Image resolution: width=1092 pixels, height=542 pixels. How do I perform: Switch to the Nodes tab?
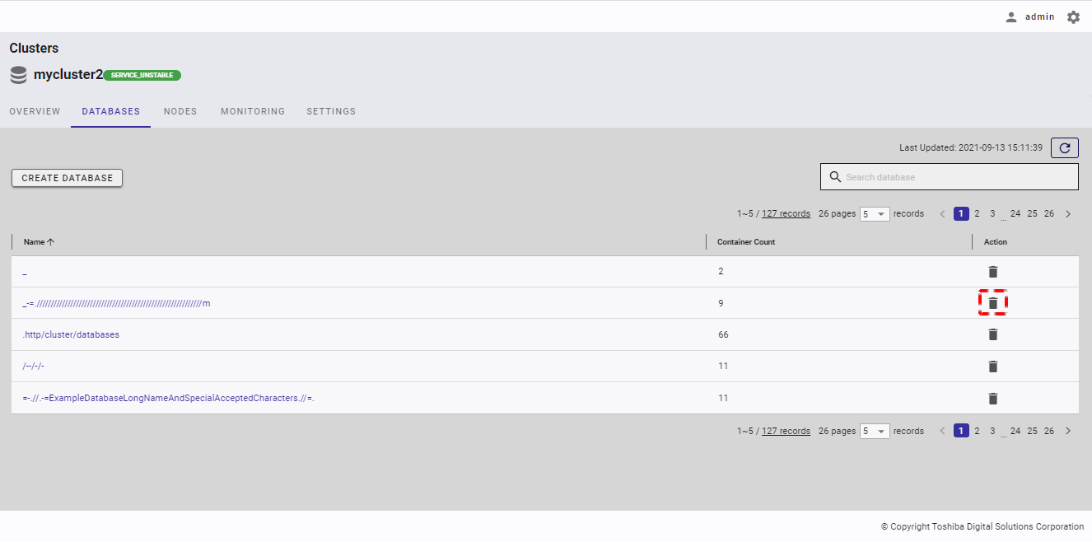[x=180, y=111]
